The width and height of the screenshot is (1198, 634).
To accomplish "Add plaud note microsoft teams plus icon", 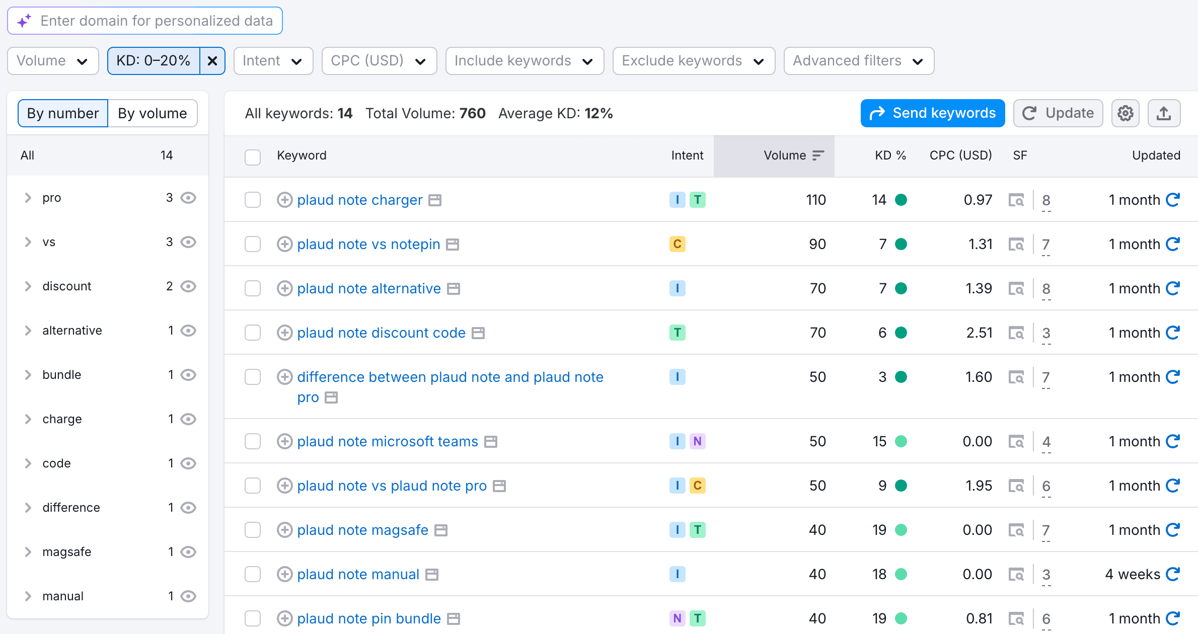I will [285, 441].
